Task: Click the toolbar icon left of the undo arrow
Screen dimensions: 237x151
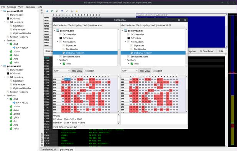Action: (x=57, y=11)
